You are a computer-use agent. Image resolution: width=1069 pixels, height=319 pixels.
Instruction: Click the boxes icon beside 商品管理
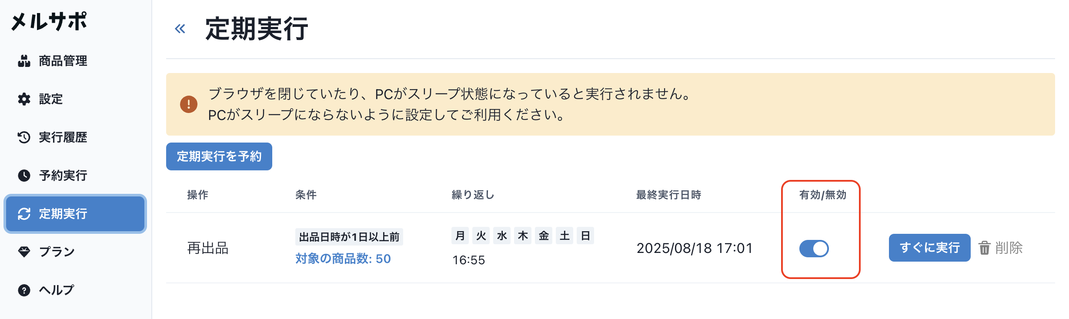(24, 61)
